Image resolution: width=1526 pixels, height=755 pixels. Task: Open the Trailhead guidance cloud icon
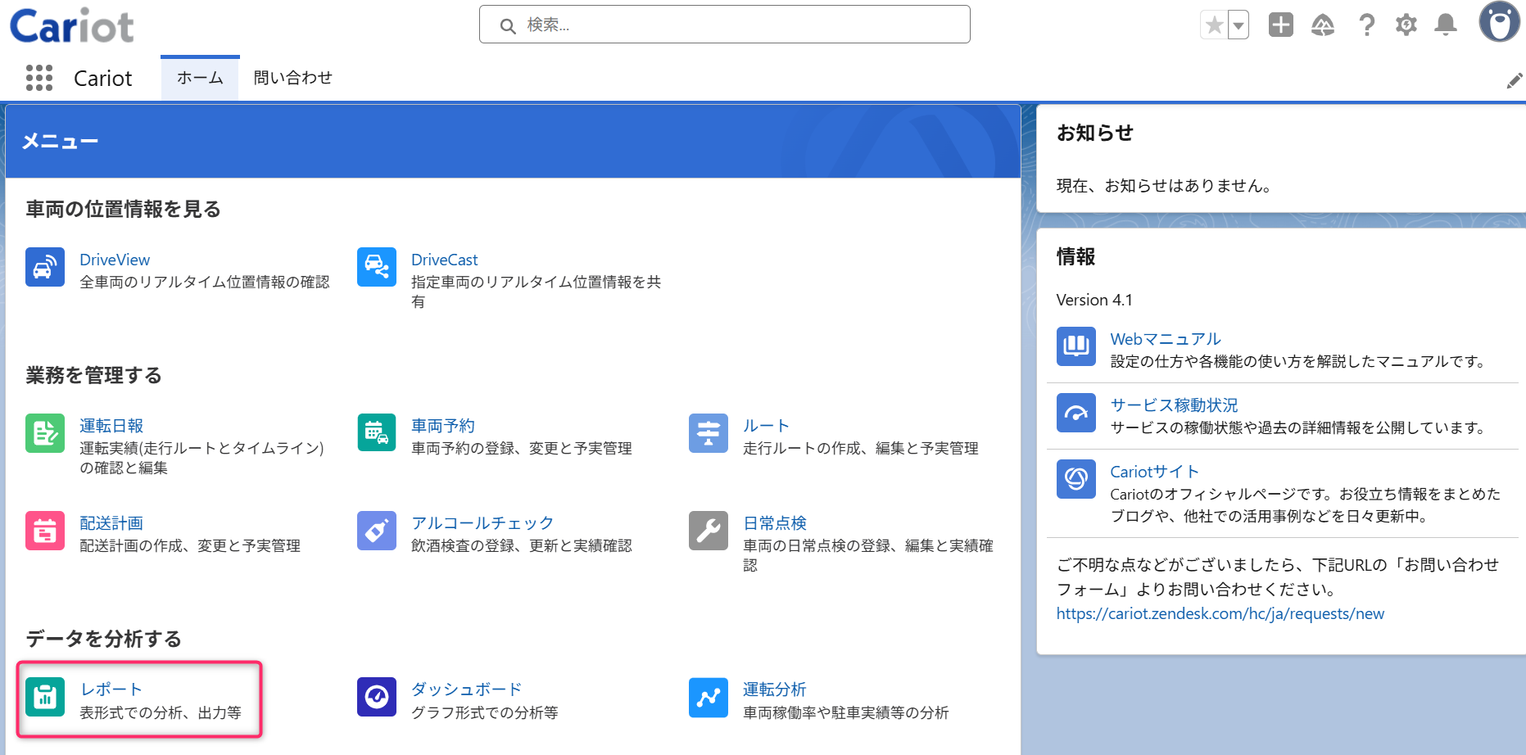click(x=1323, y=25)
